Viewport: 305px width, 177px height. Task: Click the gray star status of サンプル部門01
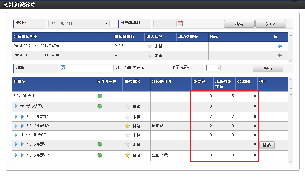pyautogui.click(x=127, y=106)
